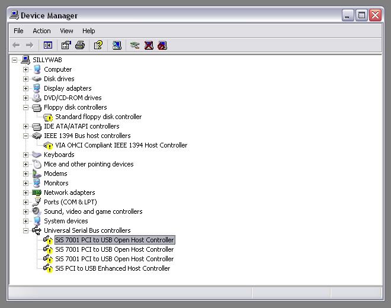
Task: Expand the Network adapters category
Action: [25, 192]
